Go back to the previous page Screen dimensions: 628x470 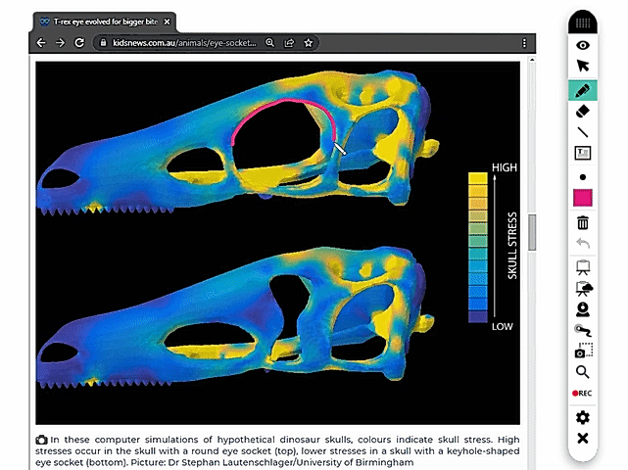[x=41, y=43]
